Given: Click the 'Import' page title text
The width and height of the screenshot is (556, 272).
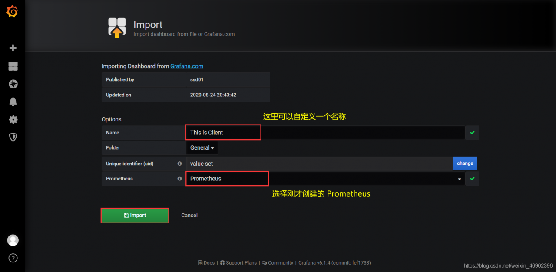Looking at the screenshot, I should point(148,25).
